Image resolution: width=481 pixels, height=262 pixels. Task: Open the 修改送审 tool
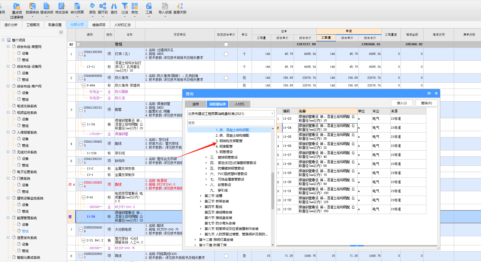62,8
